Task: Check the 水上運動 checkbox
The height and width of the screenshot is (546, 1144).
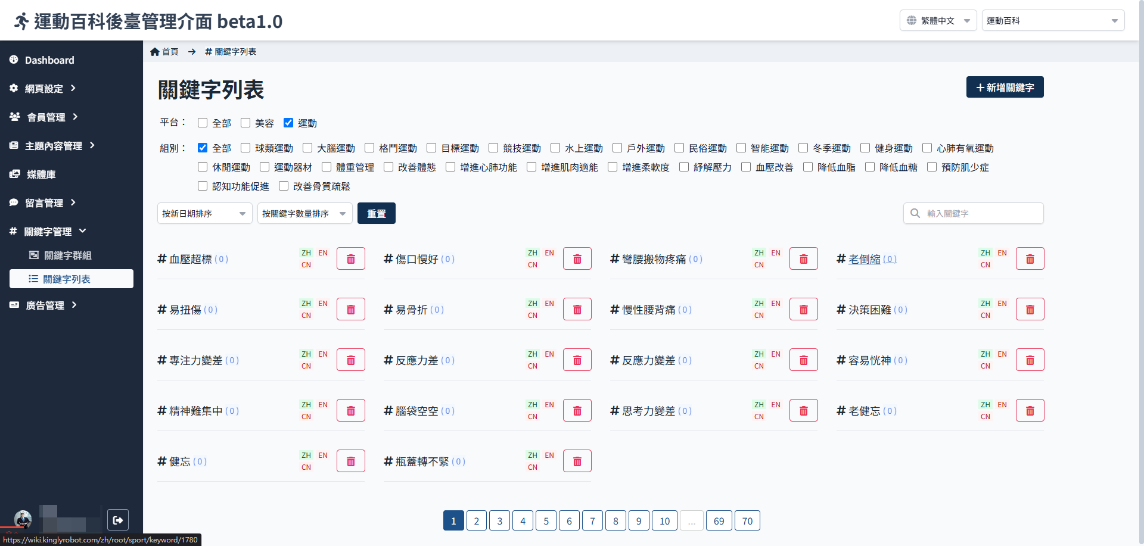Action: [555, 148]
